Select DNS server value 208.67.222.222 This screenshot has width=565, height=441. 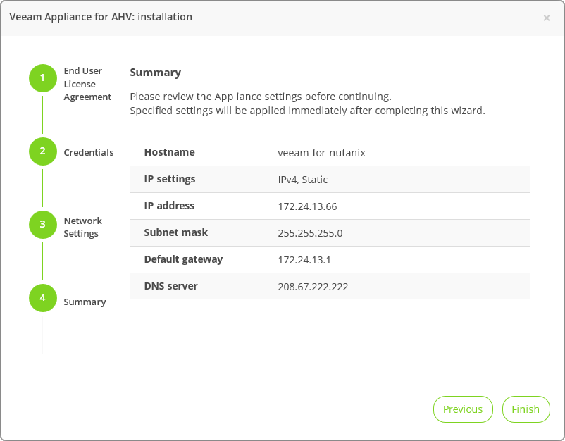click(x=313, y=287)
